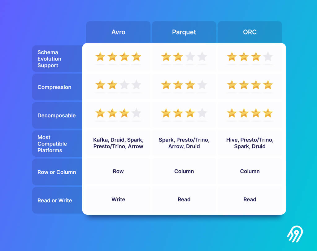The height and width of the screenshot is (251, 317).
Task: Click the Airbyte logo in bottom corner
Action: (x=295, y=234)
